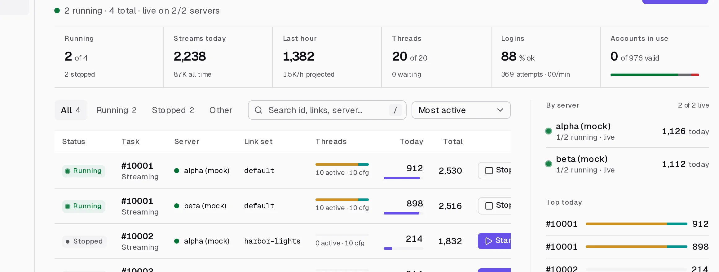Viewport: 719px width, 272px height.
Task: Click the Streams today 2,238 card
Action: click(218, 57)
